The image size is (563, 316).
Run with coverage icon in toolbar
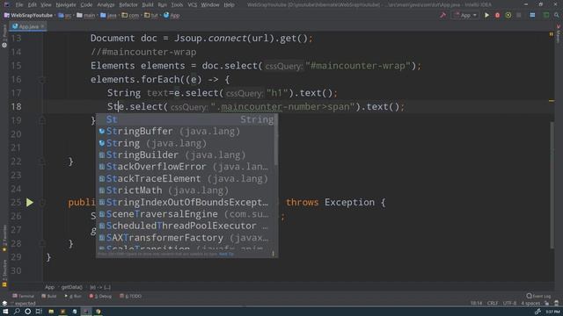click(508, 16)
